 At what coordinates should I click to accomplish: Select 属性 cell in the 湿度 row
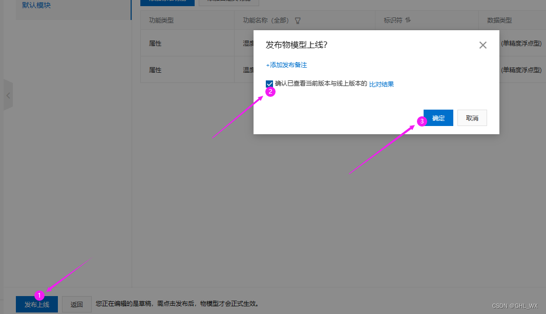[155, 44]
